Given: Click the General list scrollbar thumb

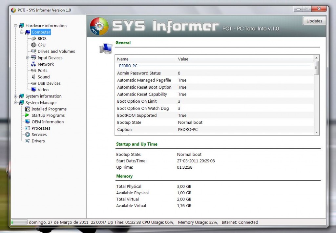Looking at the screenshot, I should (316, 68).
